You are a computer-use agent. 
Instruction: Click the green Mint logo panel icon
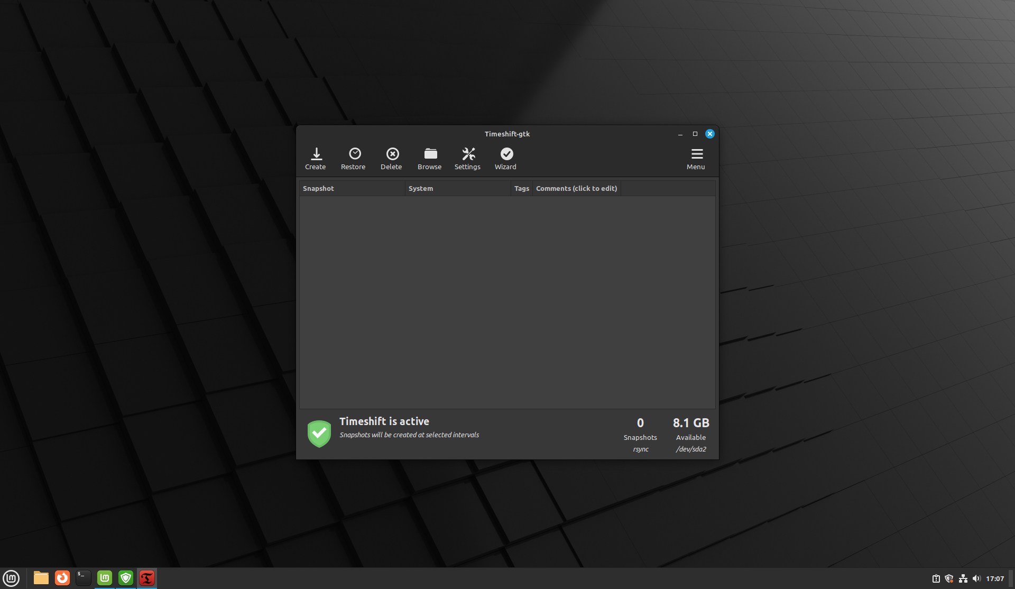click(105, 578)
